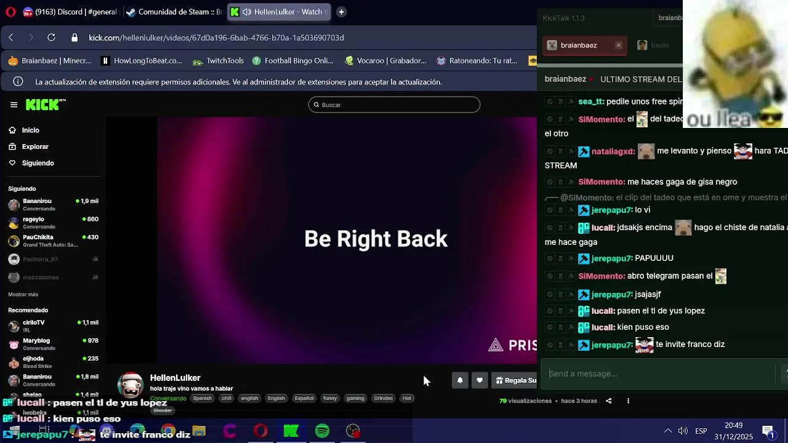This screenshot has height=443, width=788.
Task: Open the video three-dot options menu
Action: [x=628, y=401]
